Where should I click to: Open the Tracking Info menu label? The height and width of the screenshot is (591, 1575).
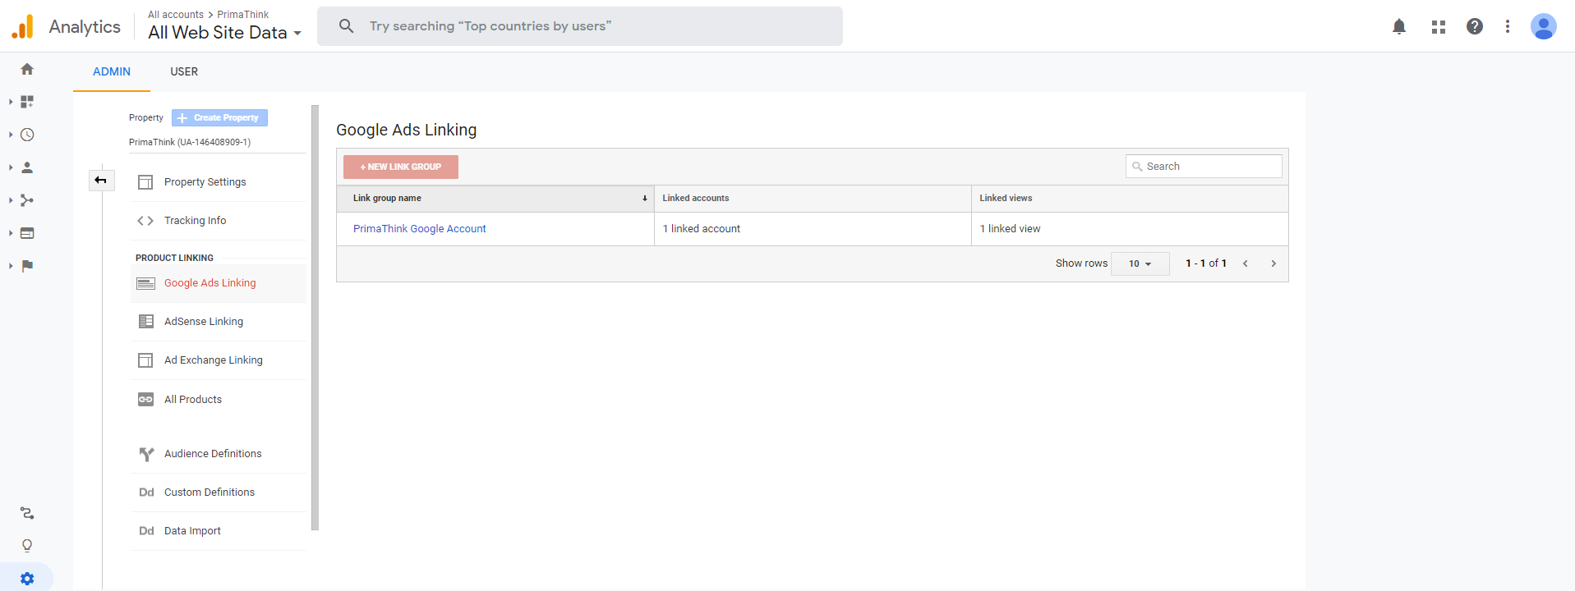195,221
